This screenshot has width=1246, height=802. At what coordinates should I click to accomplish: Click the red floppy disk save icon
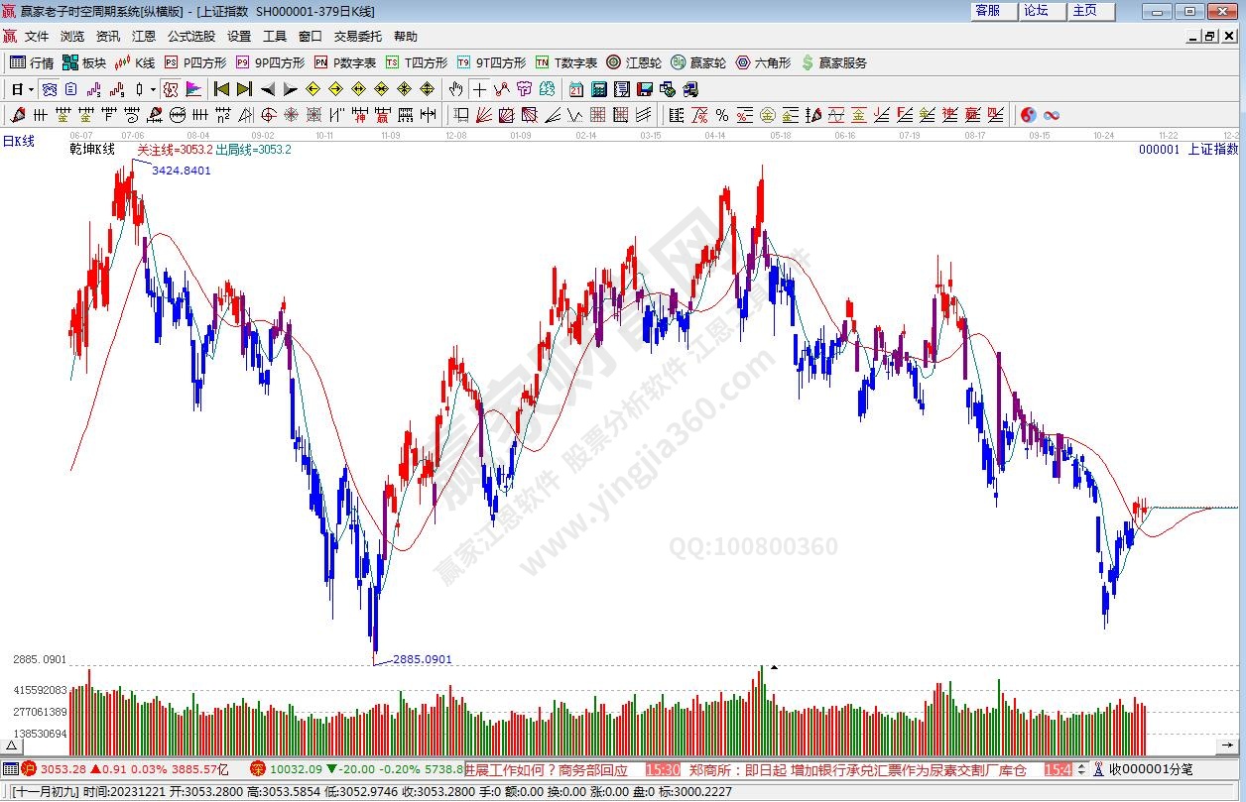click(x=646, y=89)
